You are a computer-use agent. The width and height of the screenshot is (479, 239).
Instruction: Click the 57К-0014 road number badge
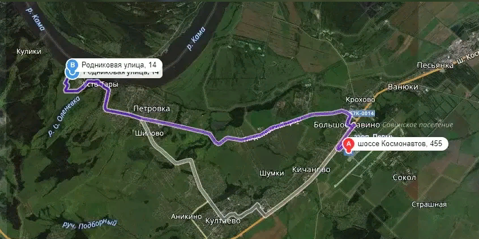362,113
